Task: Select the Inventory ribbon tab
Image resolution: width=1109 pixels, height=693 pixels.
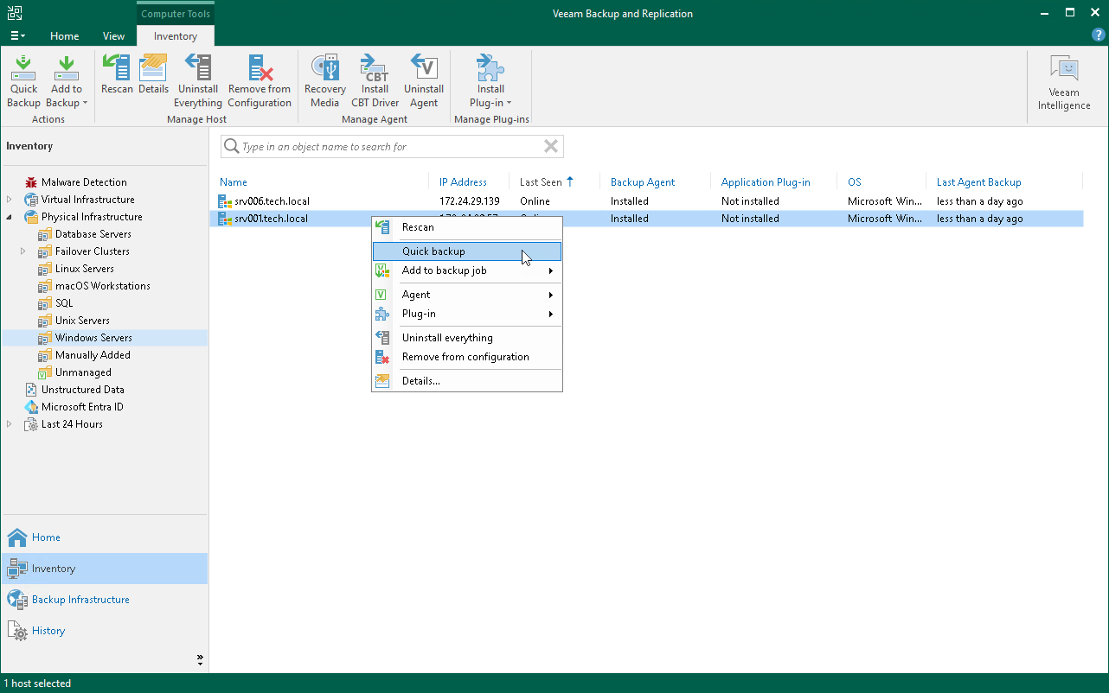Action: [x=176, y=36]
